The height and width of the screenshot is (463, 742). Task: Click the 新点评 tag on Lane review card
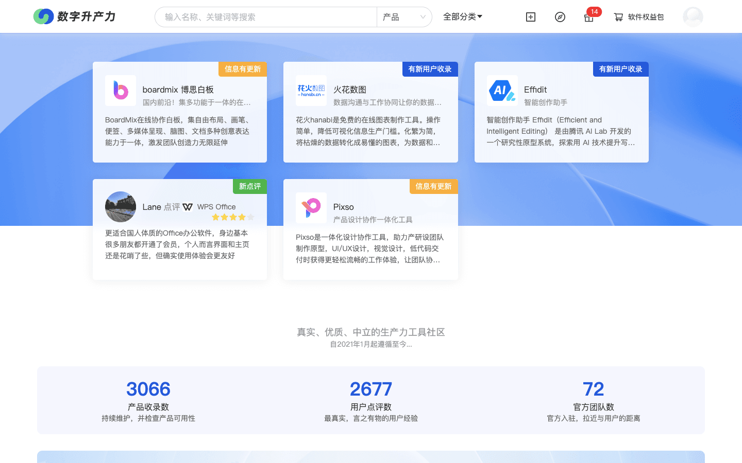point(250,186)
